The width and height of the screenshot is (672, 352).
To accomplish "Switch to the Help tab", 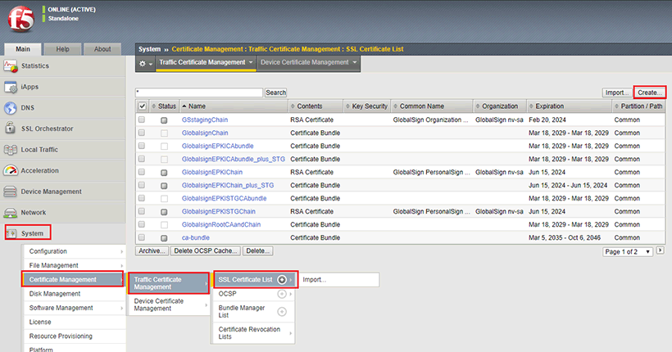I will [x=62, y=49].
